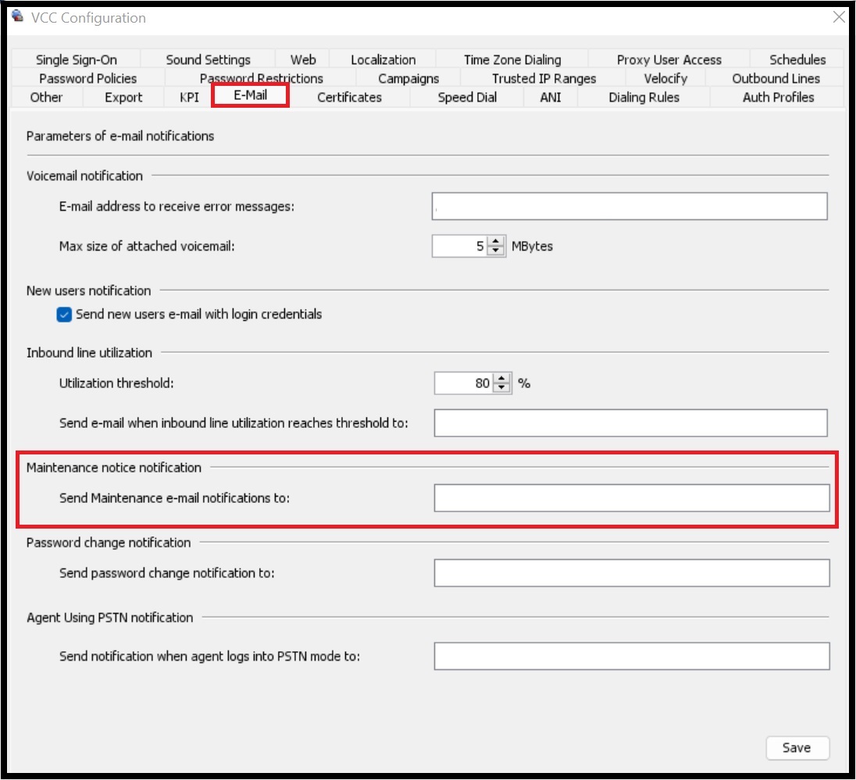Open the ANI tab
856x780 pixels.
coord(551,97)
